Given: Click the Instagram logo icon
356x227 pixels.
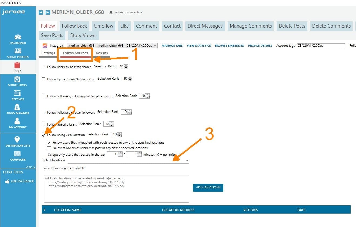Looking at the screenshot, I should [45, 46].
